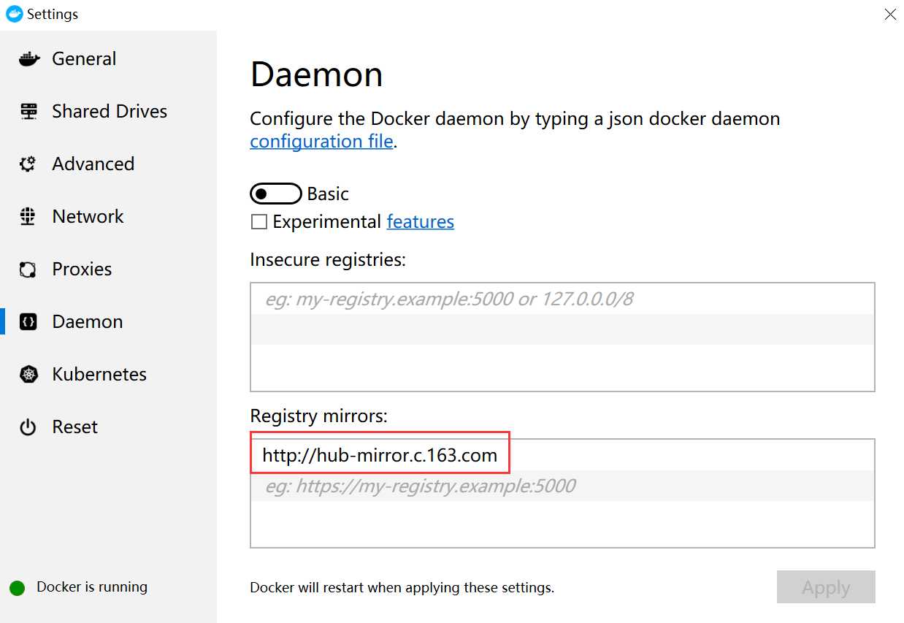
Task: Select the Daemon tab label
Action: [x=87, y=322]
